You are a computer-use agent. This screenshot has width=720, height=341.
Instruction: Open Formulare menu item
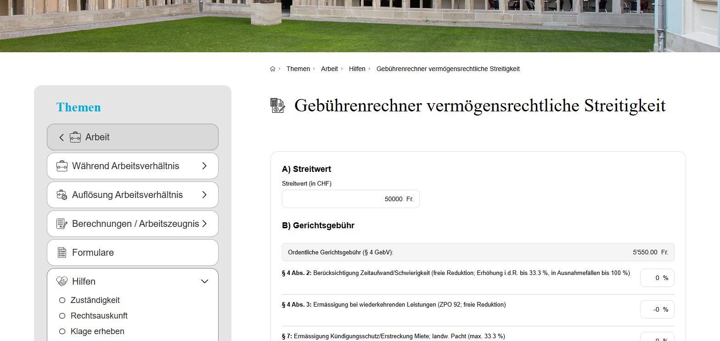click(133, 253)
